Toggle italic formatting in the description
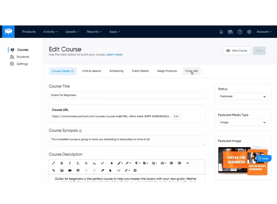 [x=70, y=163]
